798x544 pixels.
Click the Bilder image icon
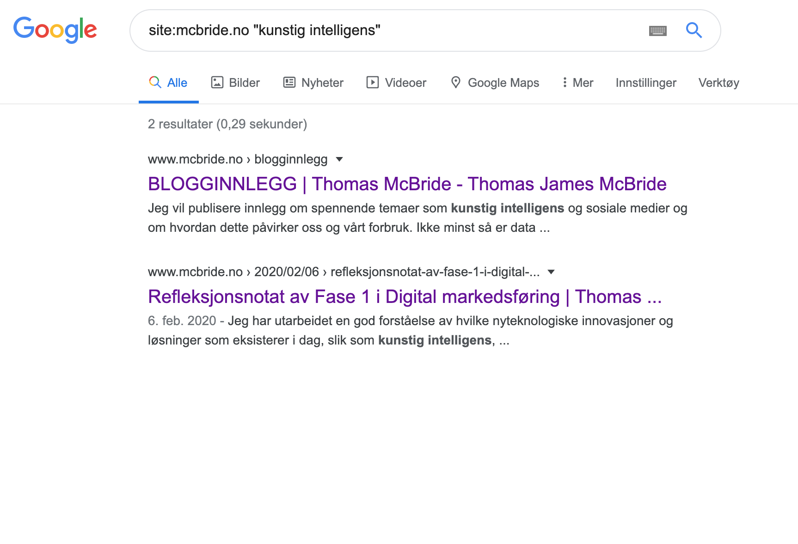(x=217, y=83)
